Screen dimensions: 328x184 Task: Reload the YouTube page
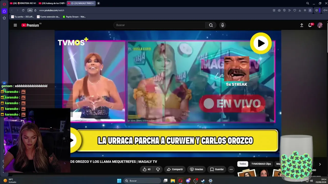(x=23, y=10)
